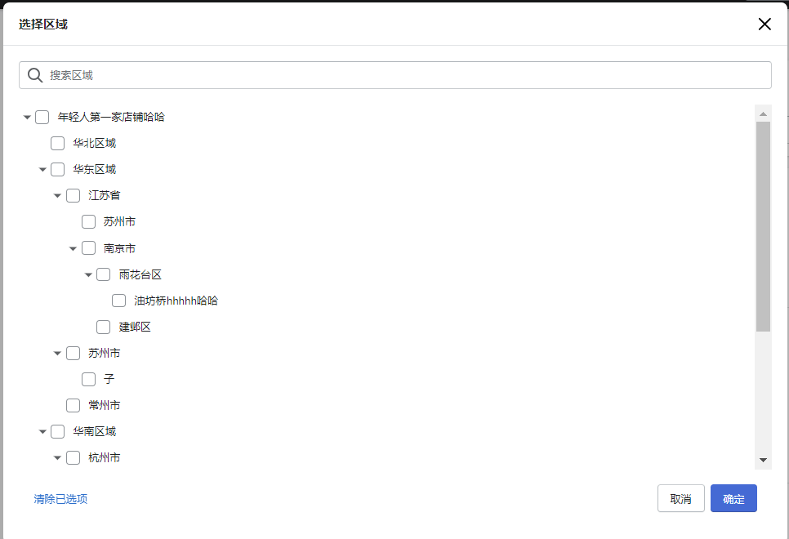Select the 华东区域 checkbox

tap(58, 170)
